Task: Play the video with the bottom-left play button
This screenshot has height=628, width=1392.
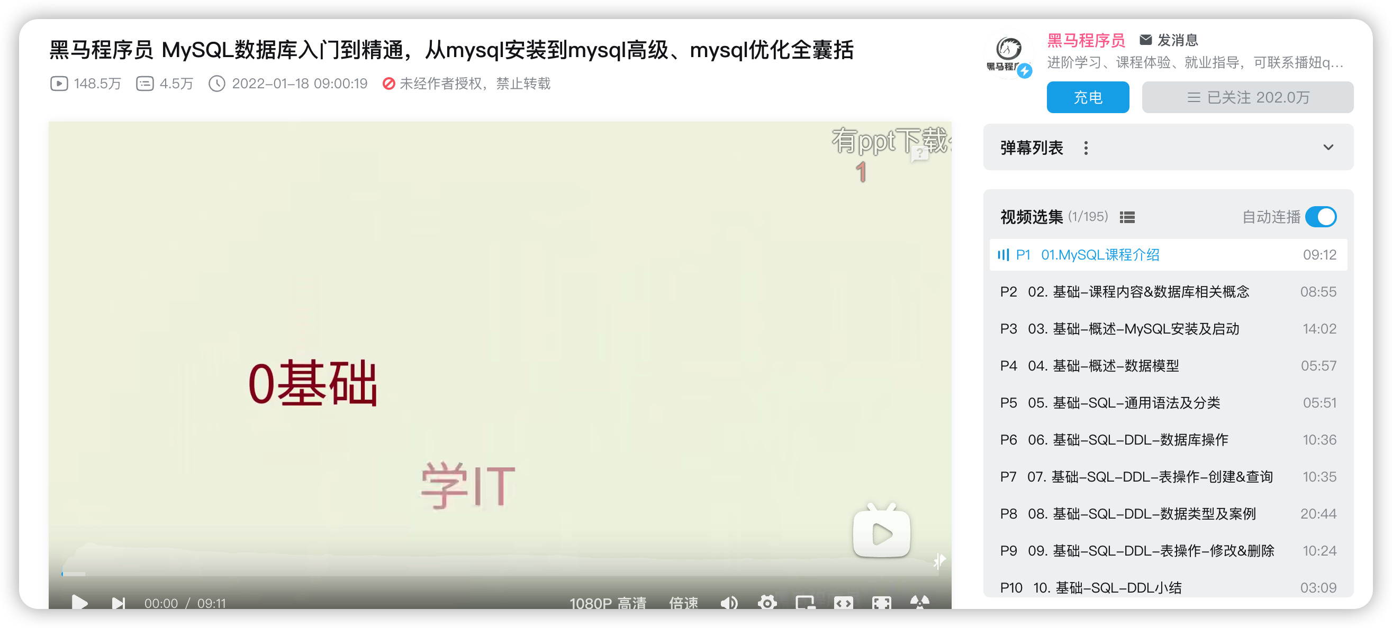Action: (x=79, y=602)
